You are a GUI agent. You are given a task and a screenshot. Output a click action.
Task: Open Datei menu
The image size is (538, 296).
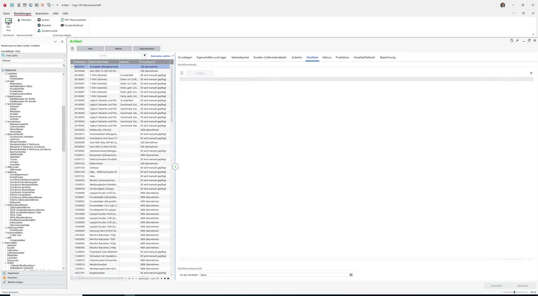tap(6, 13)
